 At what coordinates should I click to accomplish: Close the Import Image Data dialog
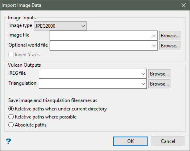184,5
